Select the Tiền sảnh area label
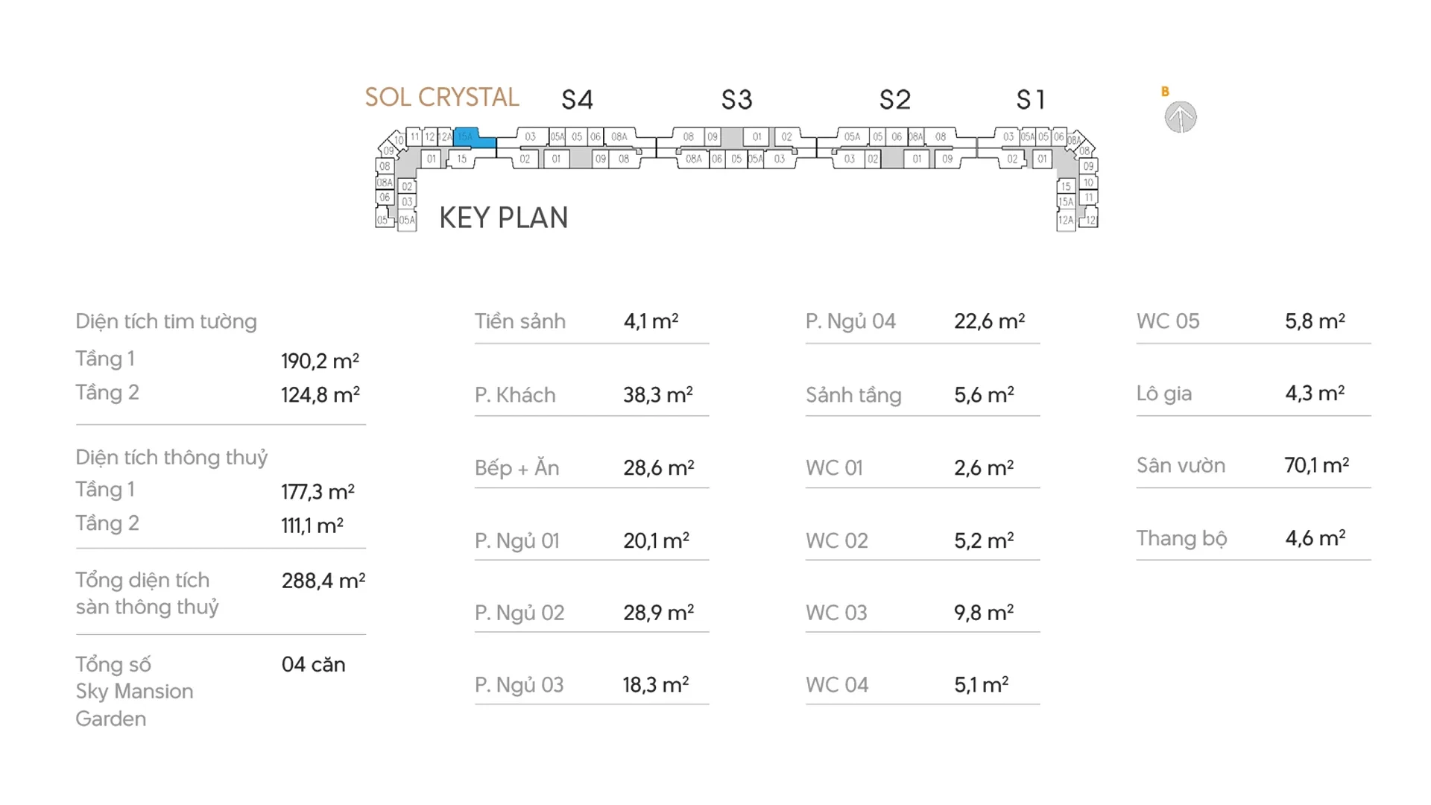The image size is (1431, 805). [x=520, y=321]
